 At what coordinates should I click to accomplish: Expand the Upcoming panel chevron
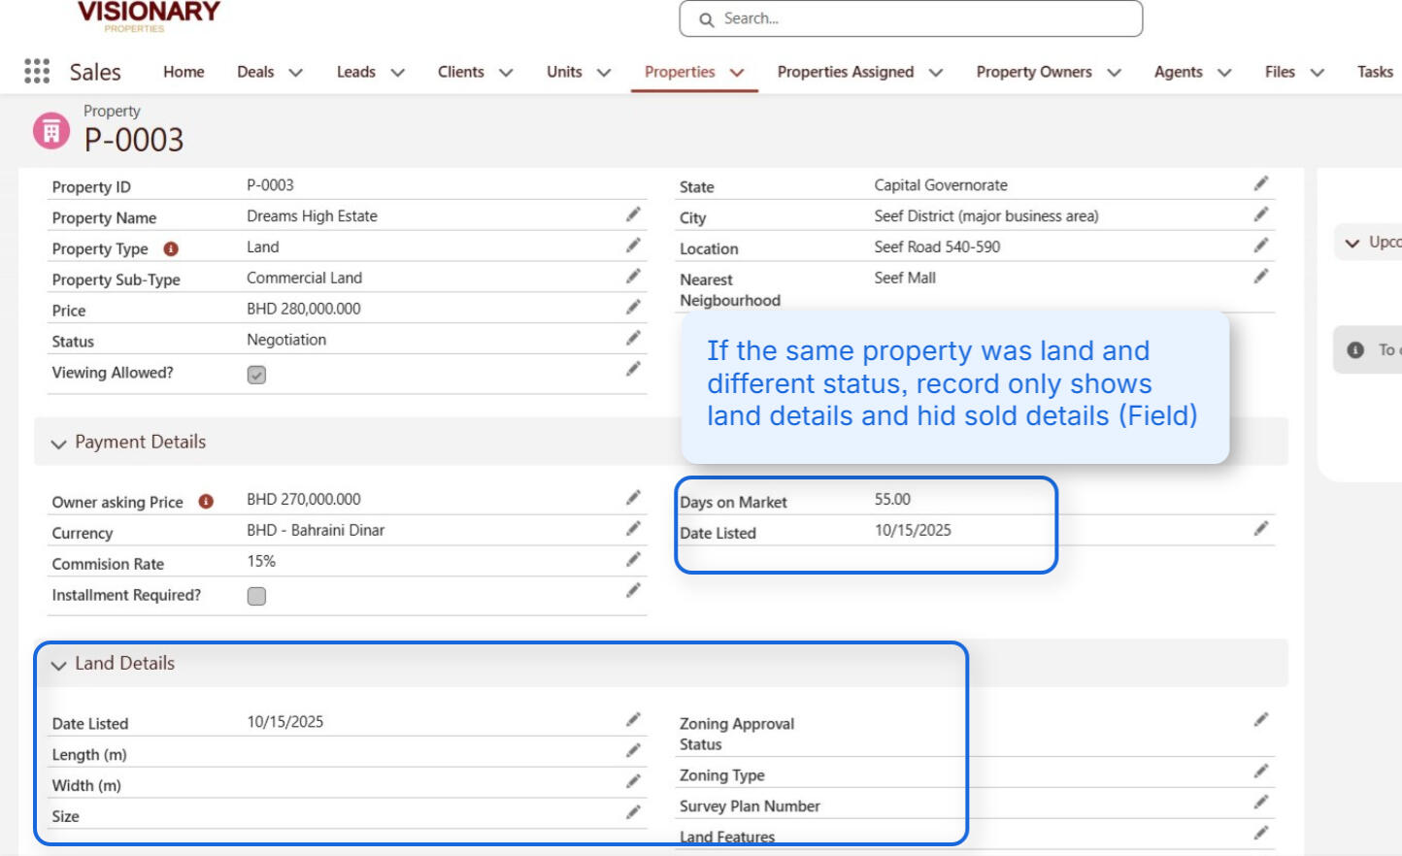(1352, 242)
